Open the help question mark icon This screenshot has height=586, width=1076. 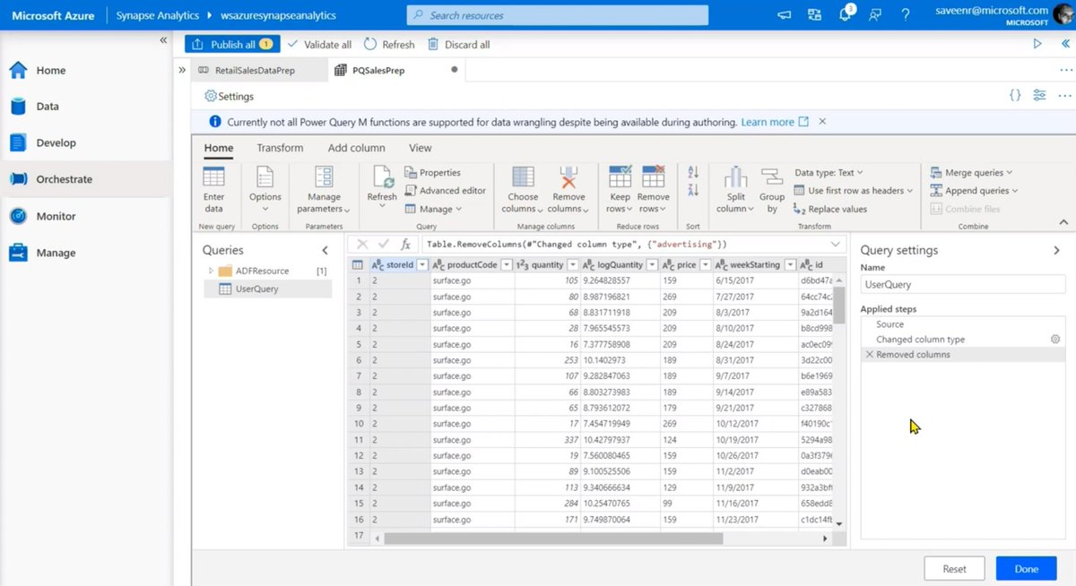click(906, 14)
